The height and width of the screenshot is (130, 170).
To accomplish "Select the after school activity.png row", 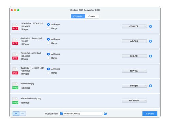I will point(85,101).
